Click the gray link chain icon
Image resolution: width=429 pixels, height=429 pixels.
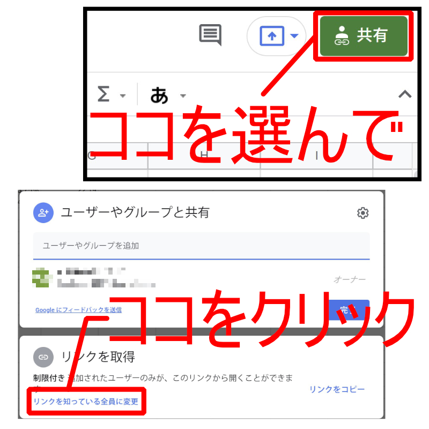pyautogui.click(x=43, y=357)
